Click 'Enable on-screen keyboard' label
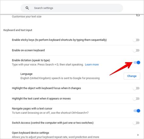 tap(28, 50)
